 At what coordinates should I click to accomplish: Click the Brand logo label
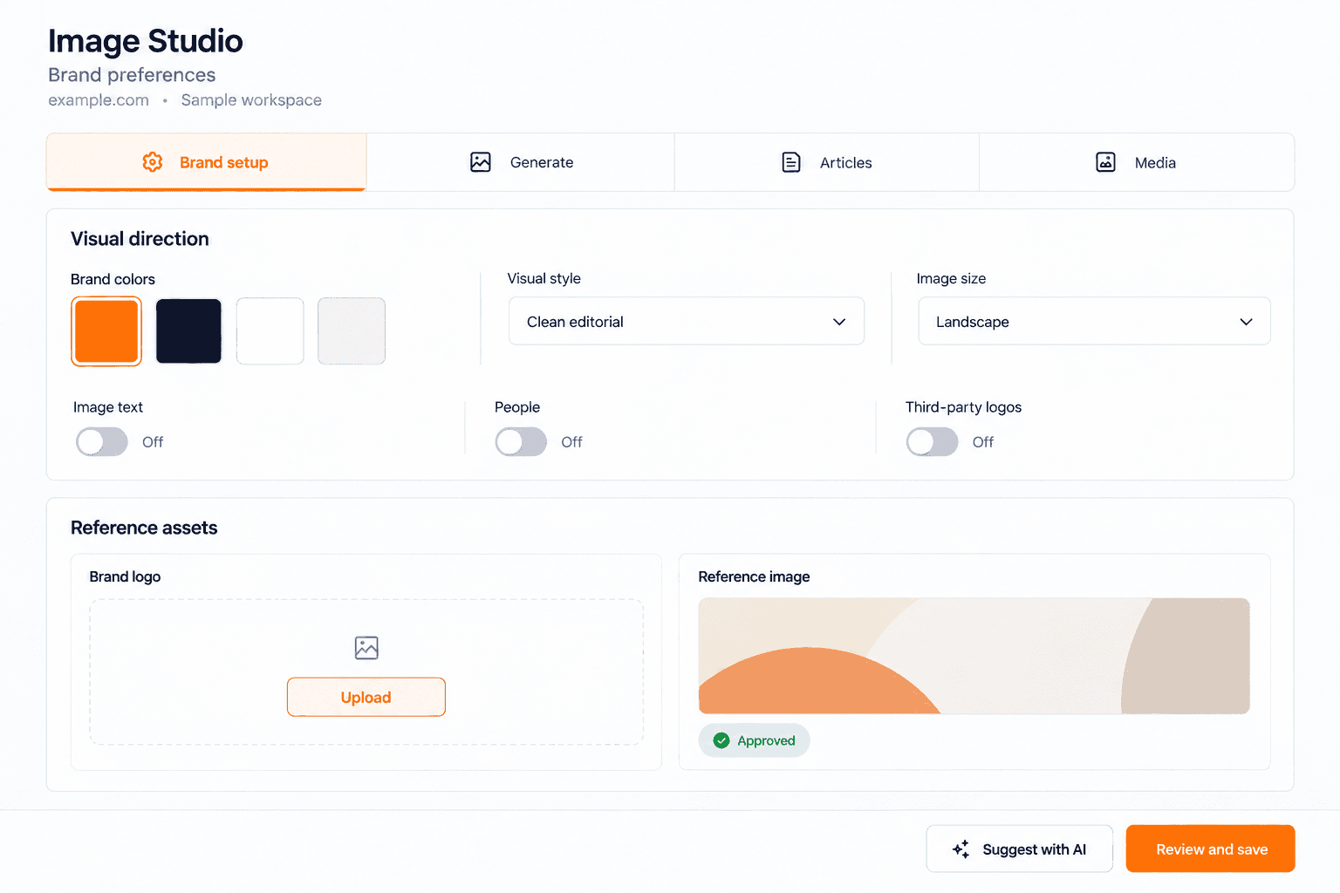point(125,576)
